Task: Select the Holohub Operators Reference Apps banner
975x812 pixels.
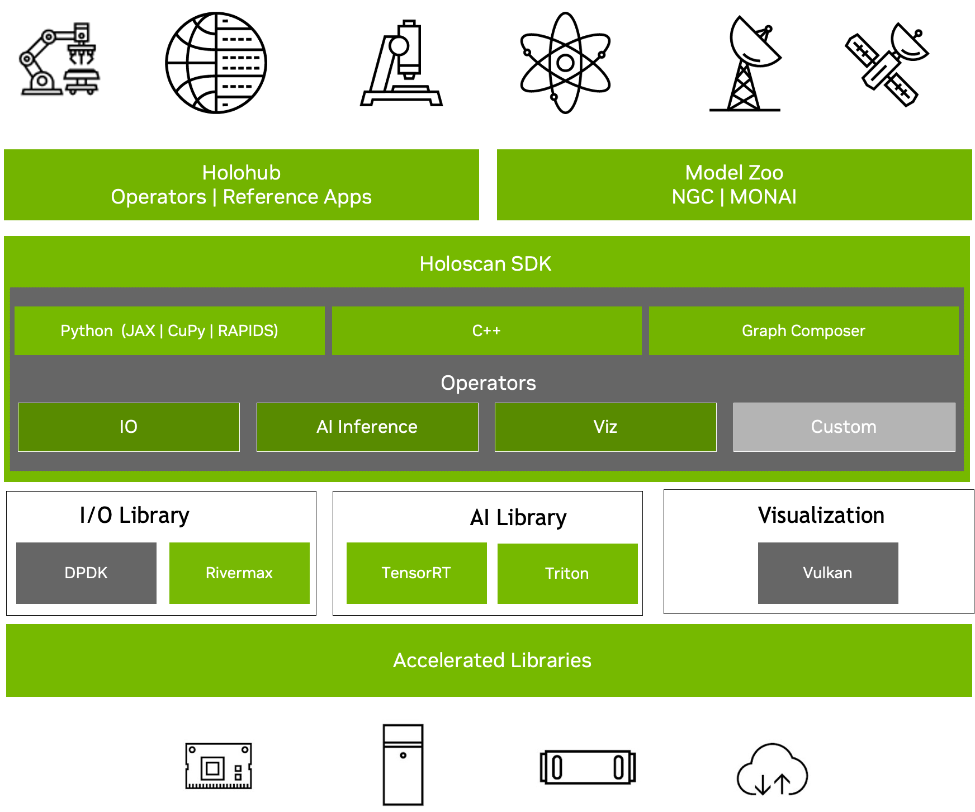Action: coord(242,185)
